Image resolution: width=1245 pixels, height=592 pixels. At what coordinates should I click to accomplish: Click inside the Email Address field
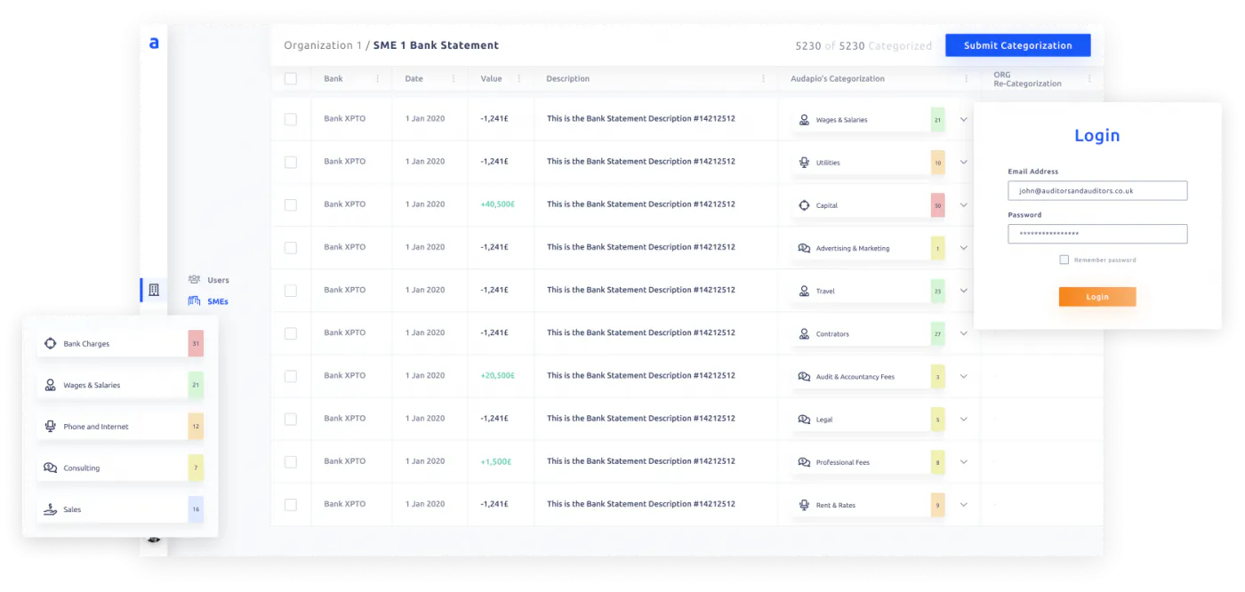[1097, 190]
